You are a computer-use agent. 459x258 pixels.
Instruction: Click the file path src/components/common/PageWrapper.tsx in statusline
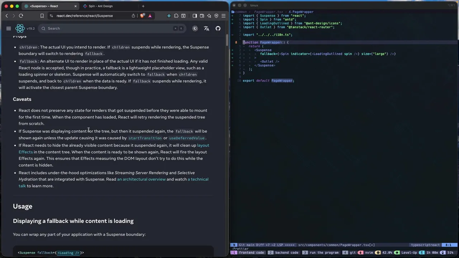pyautogui.click(x=336, y=245)
